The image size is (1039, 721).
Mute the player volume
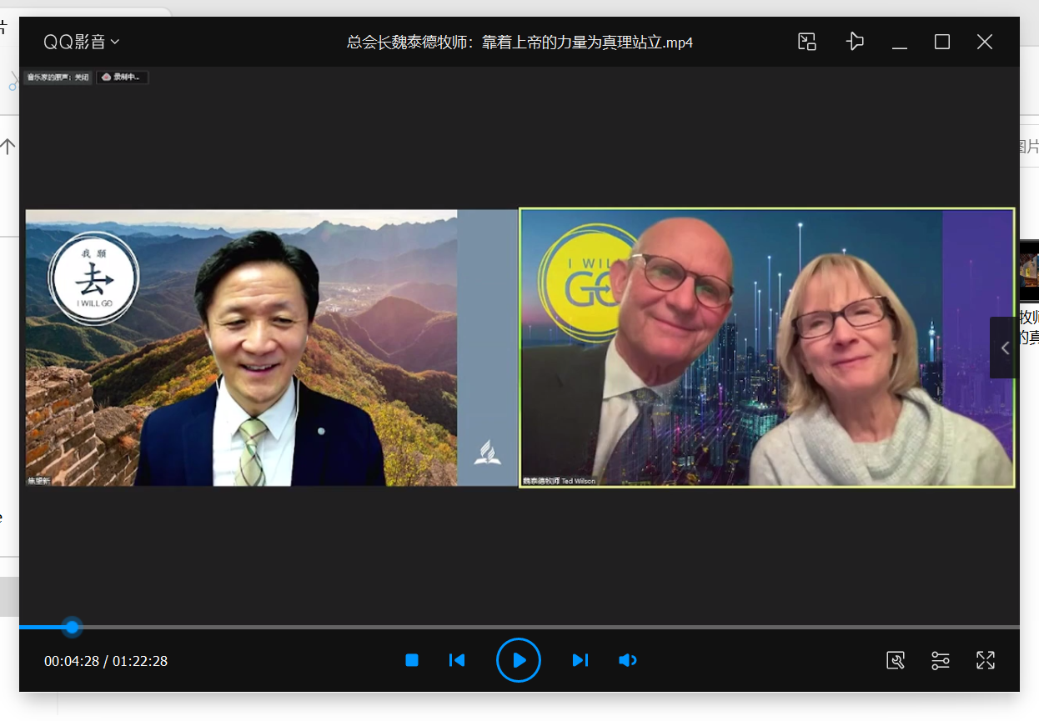point(627,660)
